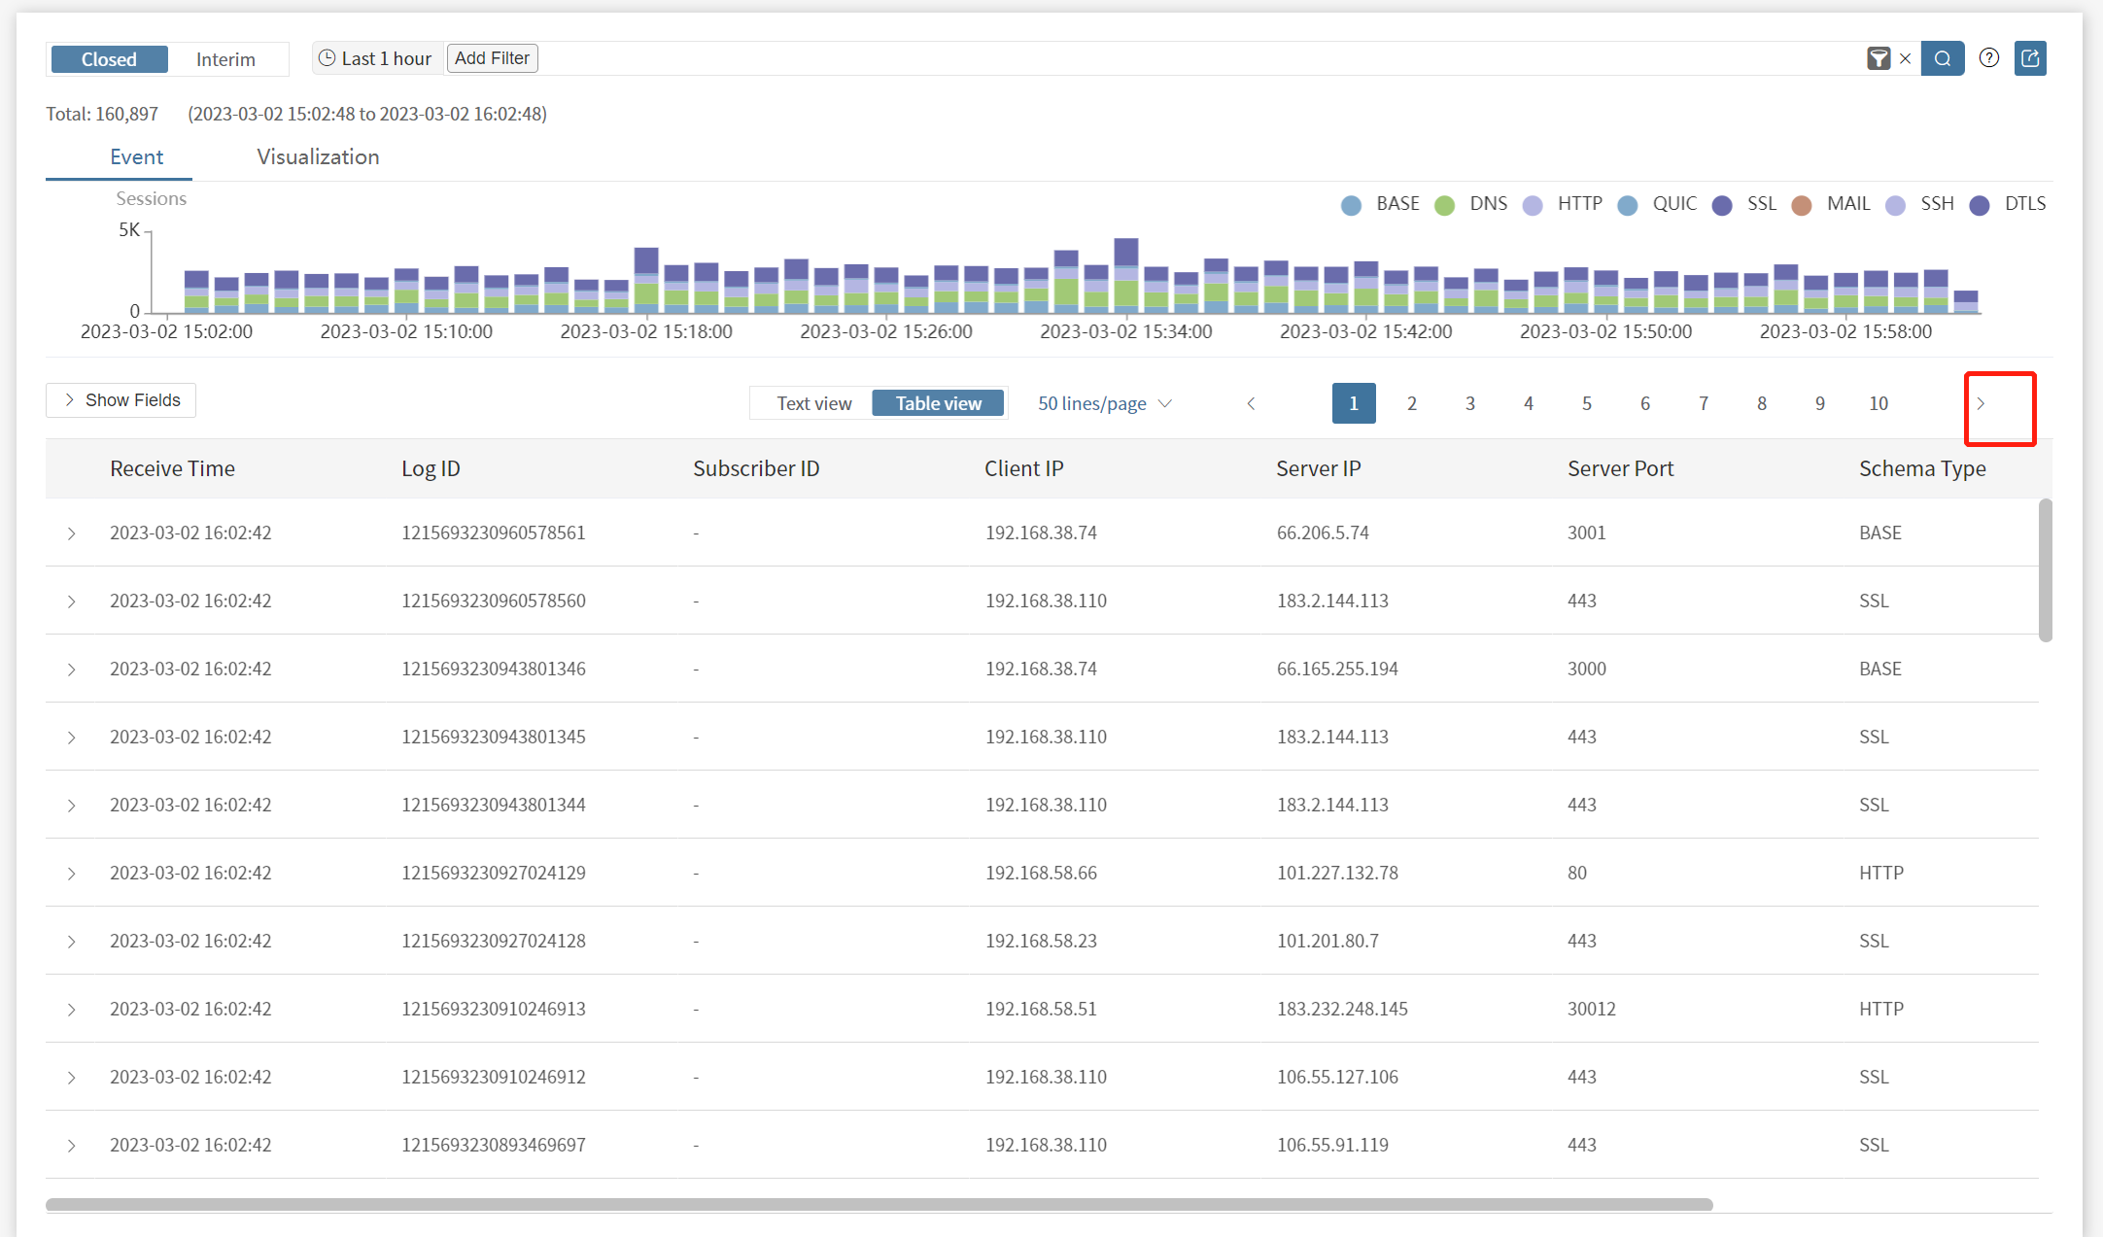The image size is (2103, 1237).
Task: Expand the first log row 1215693230960578561
Action: click(x=71, y=533)
